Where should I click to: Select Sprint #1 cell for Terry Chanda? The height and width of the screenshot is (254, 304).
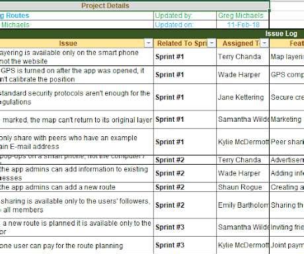[185, 57]
